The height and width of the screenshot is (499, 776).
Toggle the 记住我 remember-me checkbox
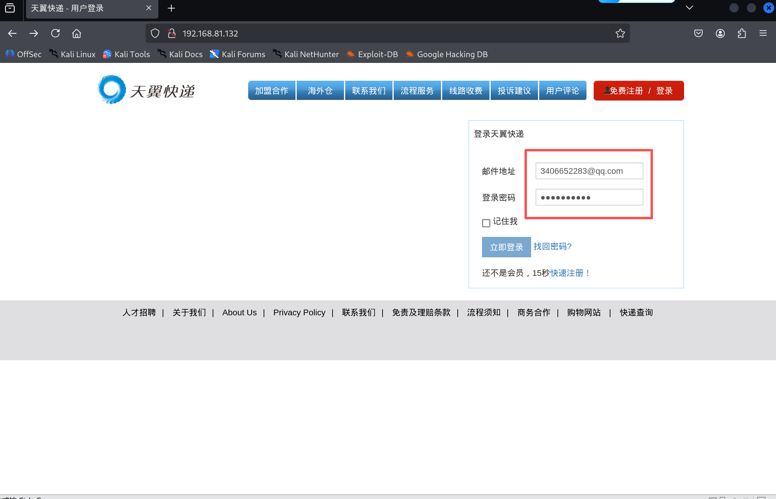(486, 223)
